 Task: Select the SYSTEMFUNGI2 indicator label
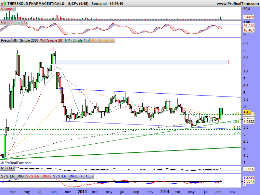[x=39, y=176]
